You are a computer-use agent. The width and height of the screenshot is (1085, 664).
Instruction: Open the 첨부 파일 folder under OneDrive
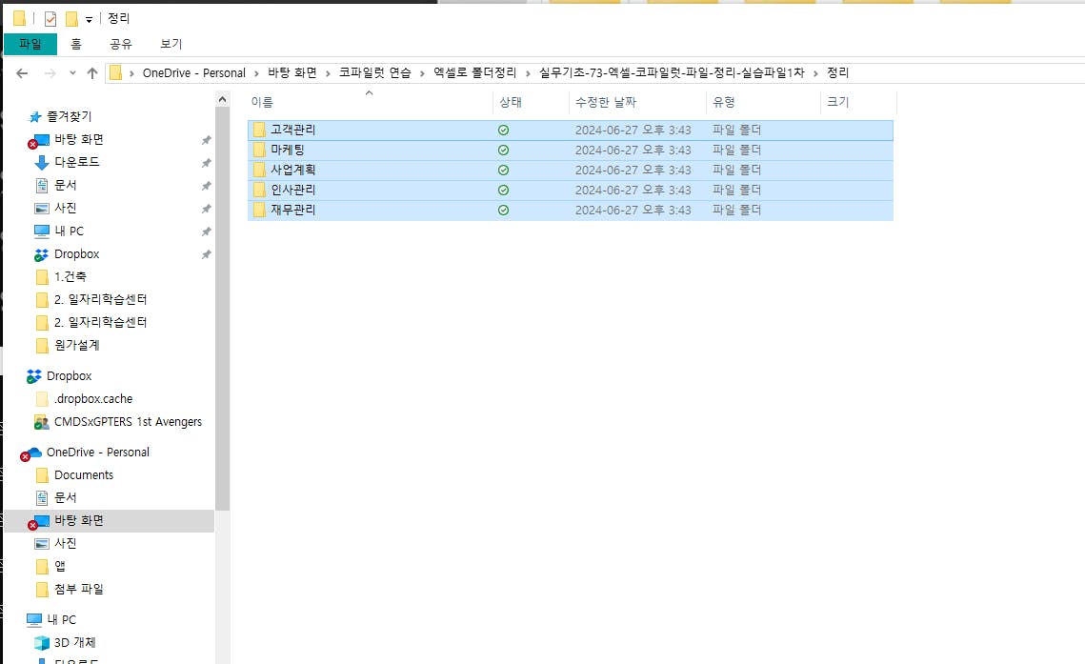click(79, 589)
